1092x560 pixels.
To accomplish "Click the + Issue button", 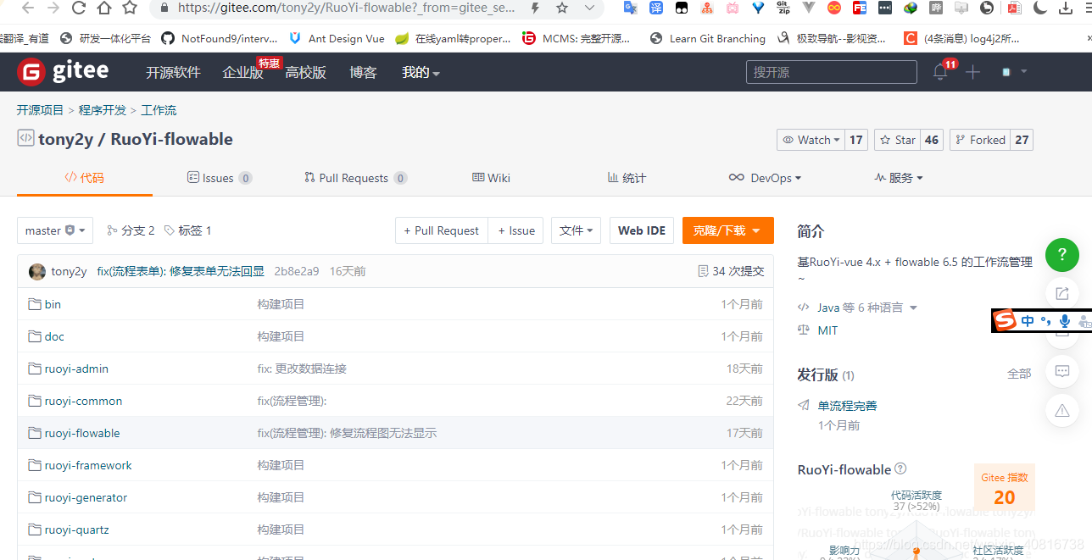I will coord(516,230).
